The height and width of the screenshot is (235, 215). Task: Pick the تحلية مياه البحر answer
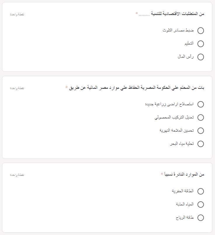200,144
